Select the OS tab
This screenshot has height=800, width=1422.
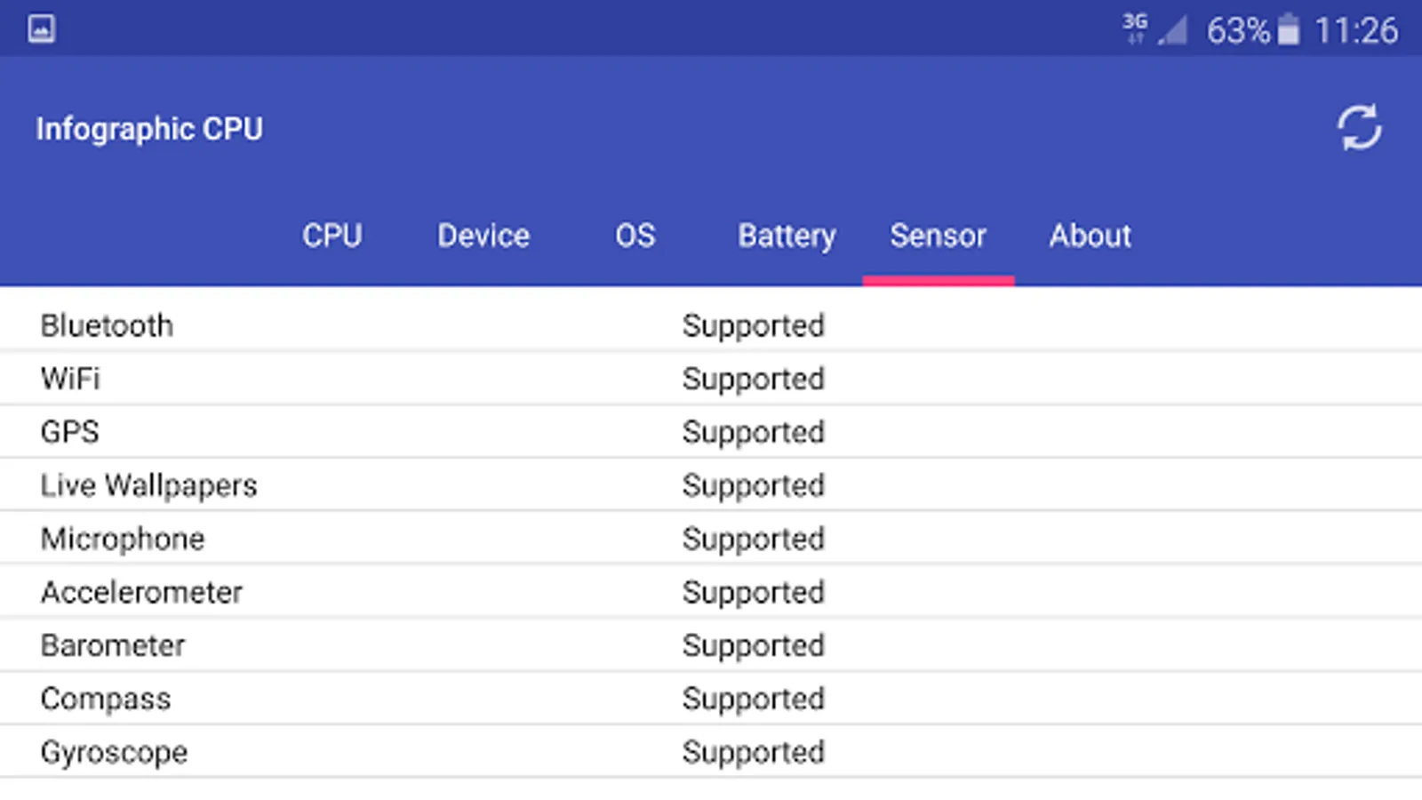pos(635,236)
